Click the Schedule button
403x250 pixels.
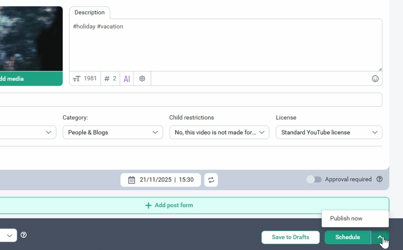tap(347, 237)
